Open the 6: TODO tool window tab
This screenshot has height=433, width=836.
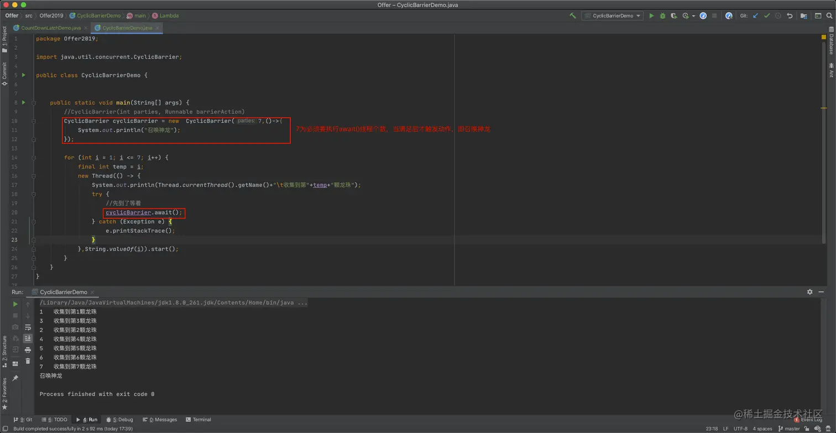pyautogui.click(x=54, y=420)
